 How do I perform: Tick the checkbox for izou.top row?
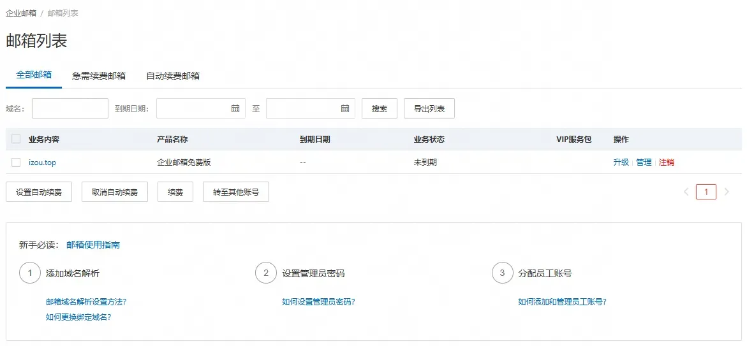tap(16, 162)
